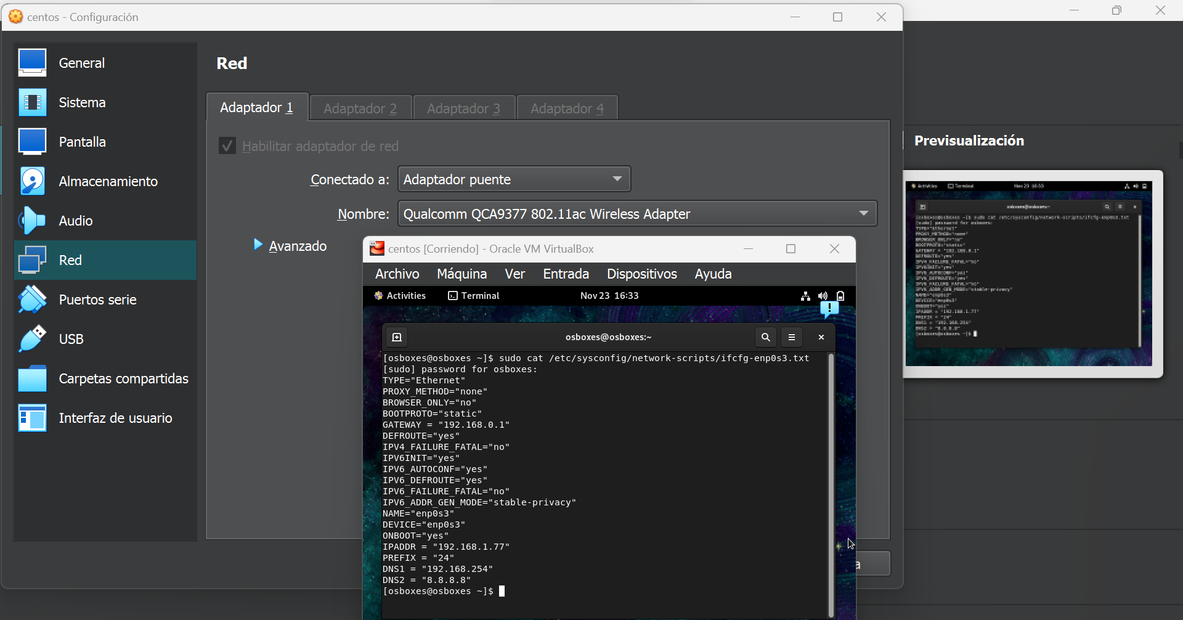Open the Nombre adapter dropdown
This screenshot has height=620, width=1183.
637,214
